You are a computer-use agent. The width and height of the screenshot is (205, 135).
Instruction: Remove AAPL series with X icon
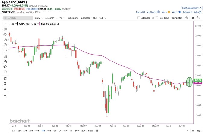point(32,24)
